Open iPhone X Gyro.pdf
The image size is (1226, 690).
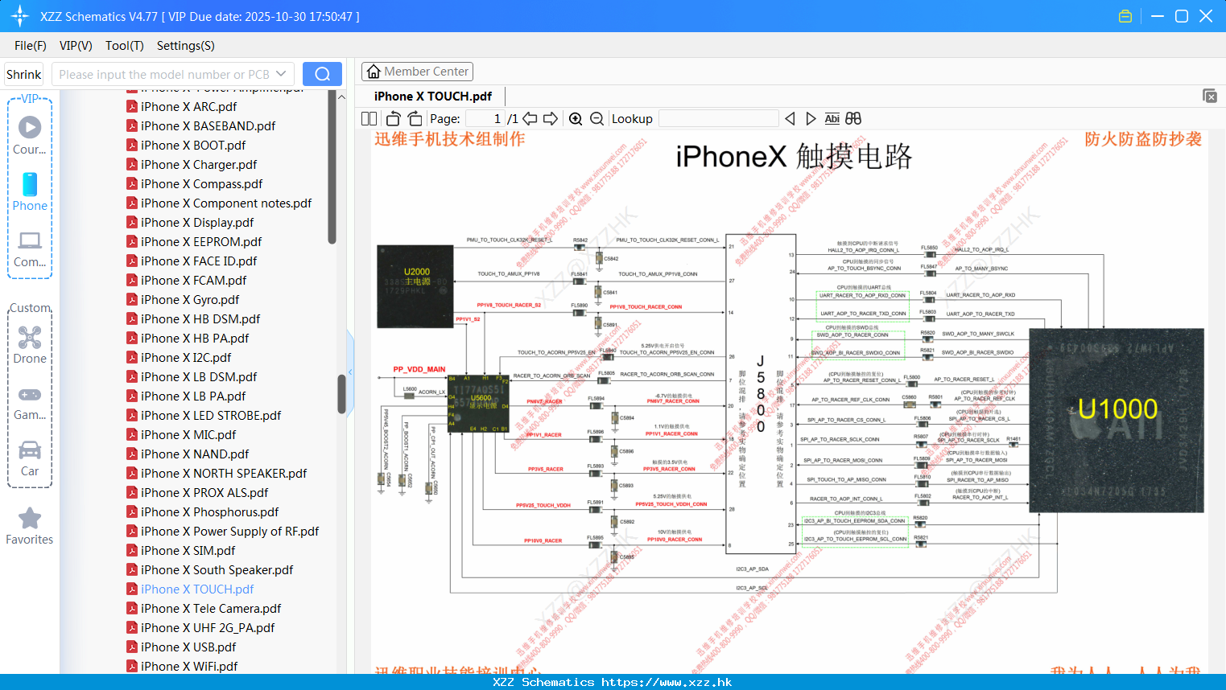click(190, 299)
